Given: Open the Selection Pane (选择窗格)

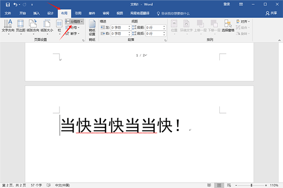Looking at the screenshot, I should coord(228,26).
